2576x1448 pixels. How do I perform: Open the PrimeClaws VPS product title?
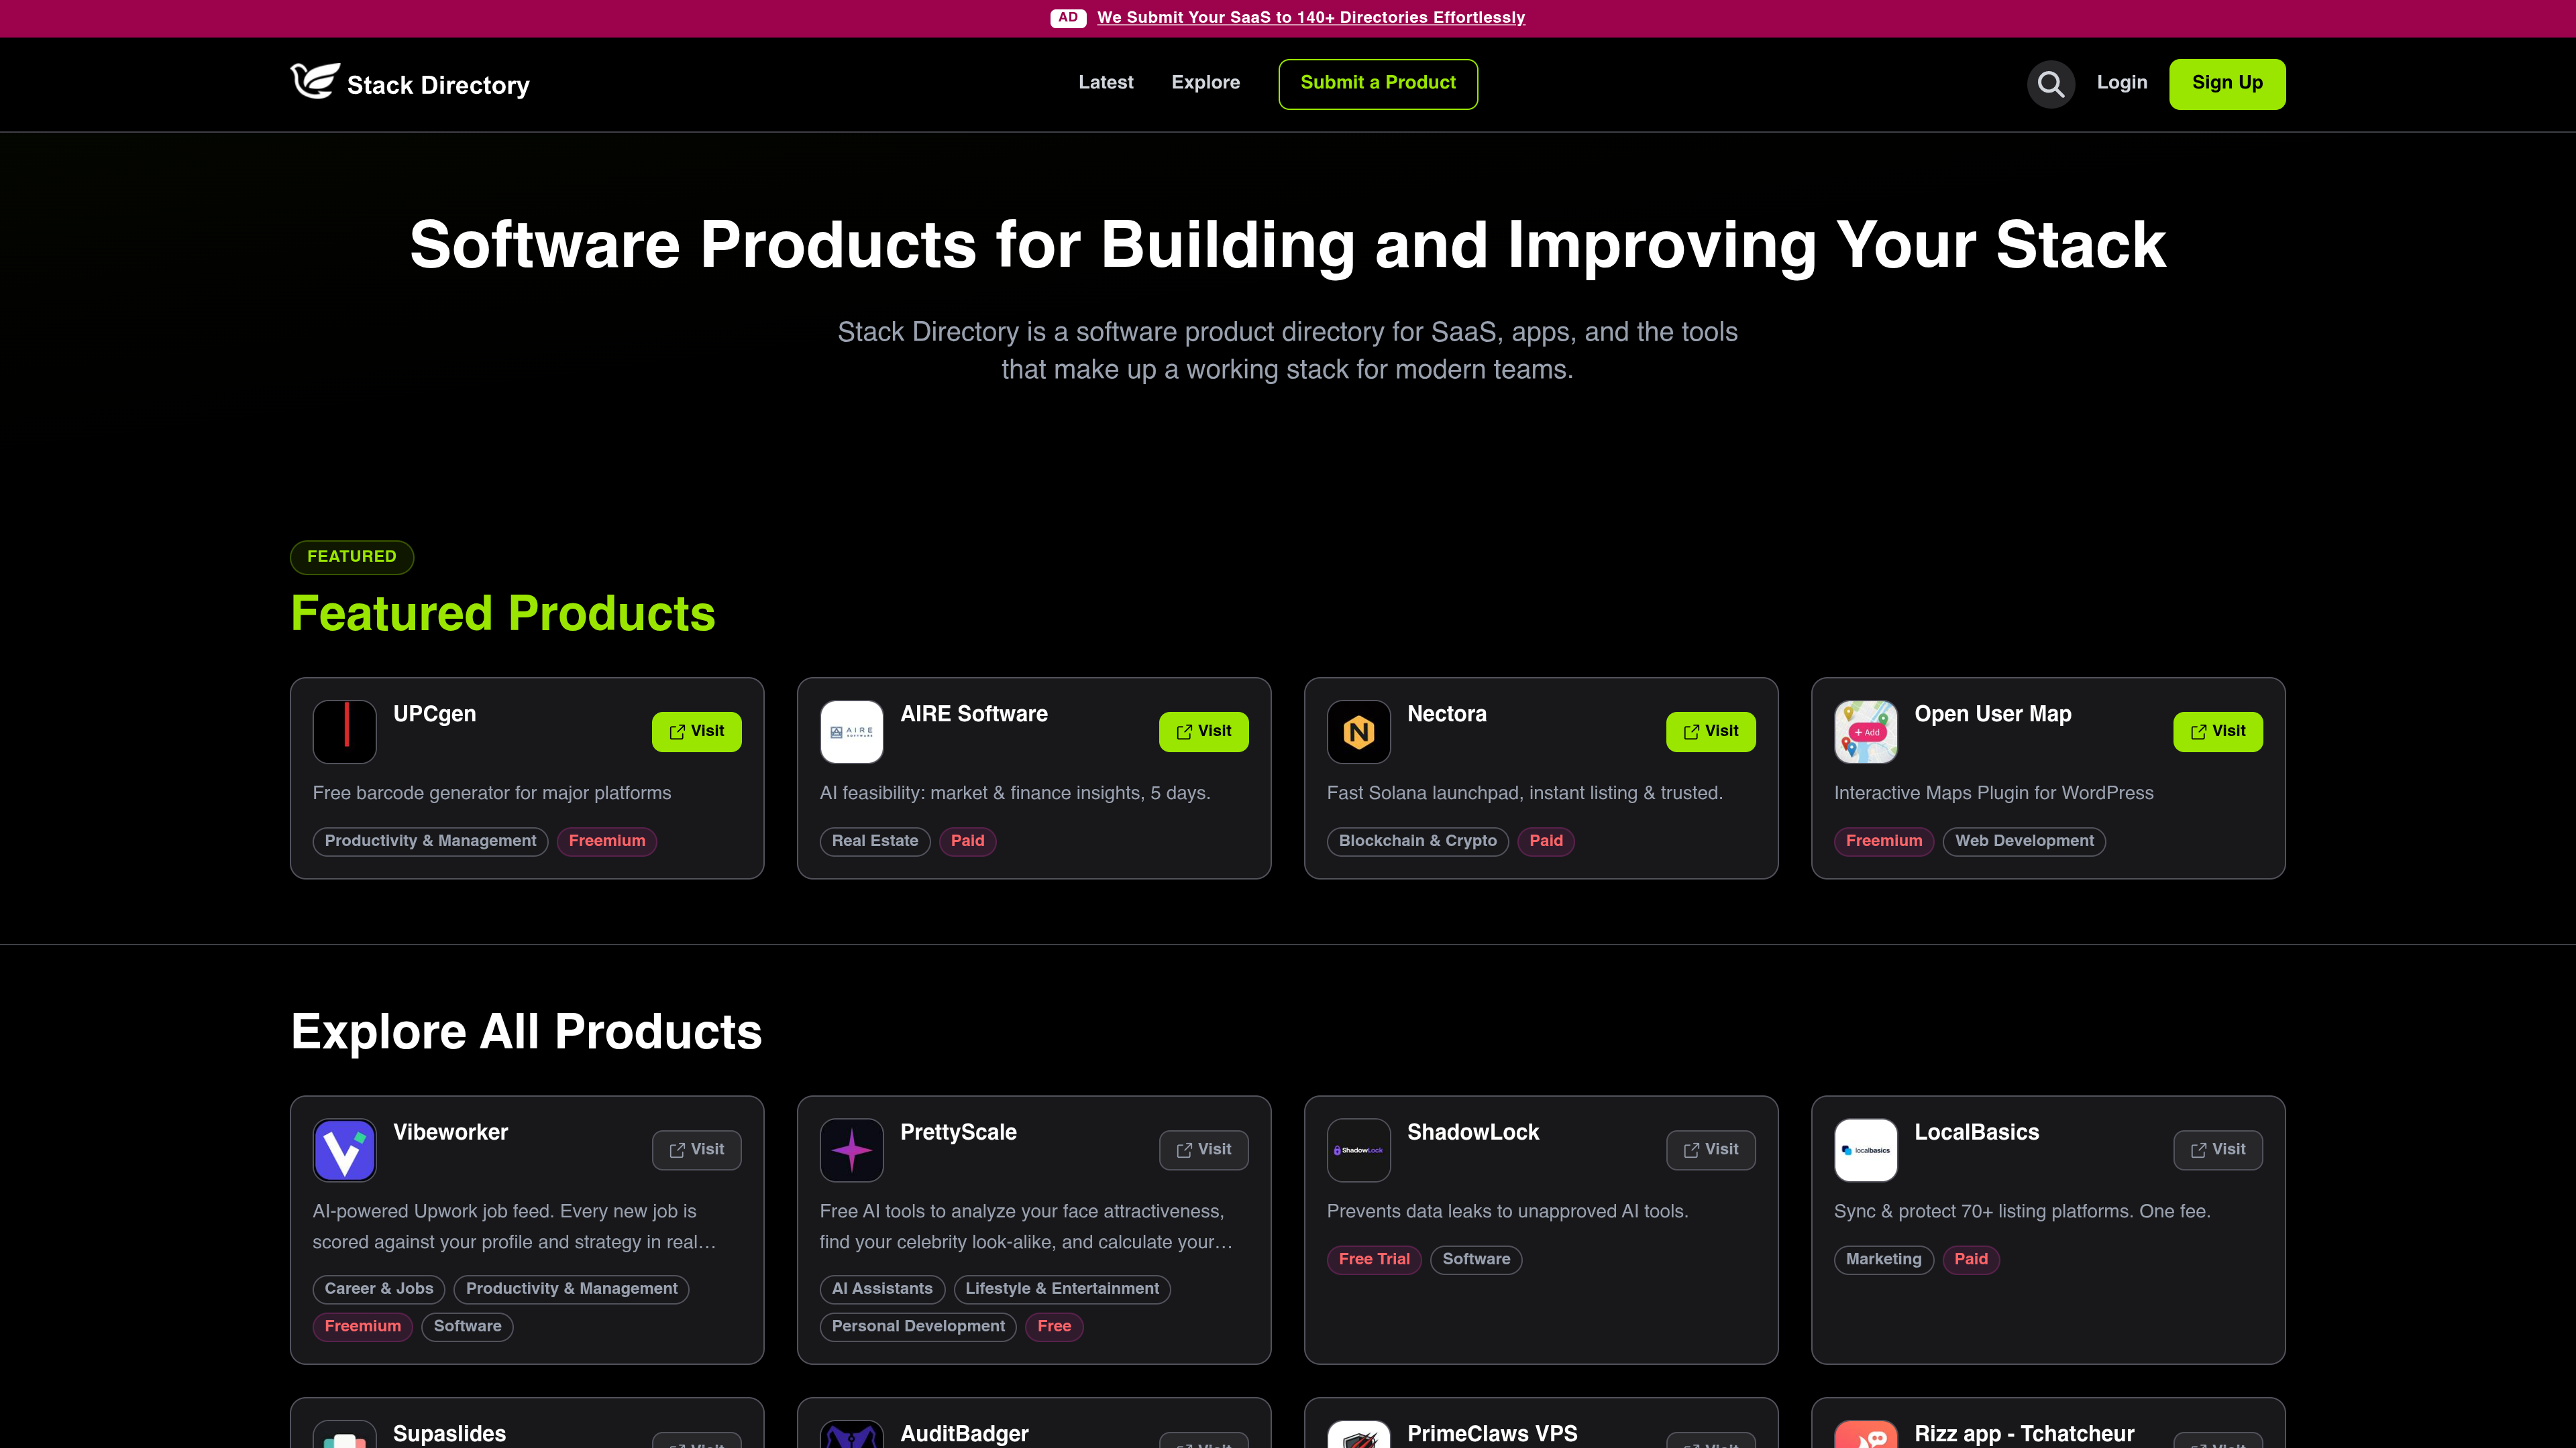tap(1492, 1434)
